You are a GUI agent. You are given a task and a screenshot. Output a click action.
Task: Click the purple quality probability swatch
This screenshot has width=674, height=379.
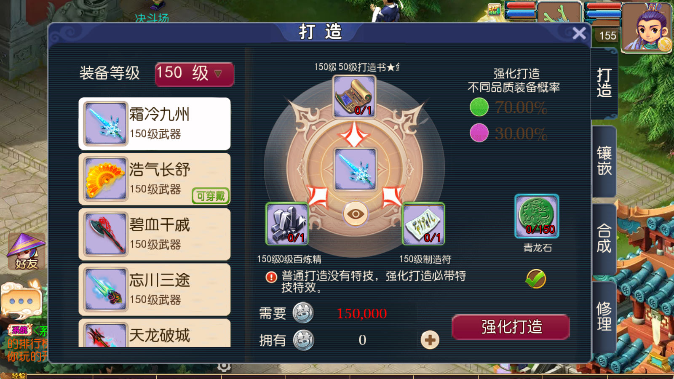tap(479, 133)
